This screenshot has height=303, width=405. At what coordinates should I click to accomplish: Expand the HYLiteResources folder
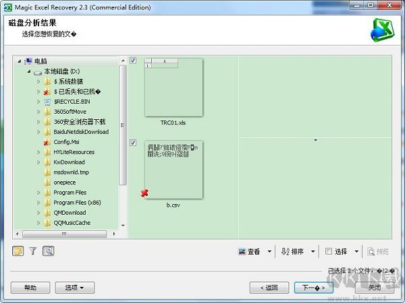click(x=38, y=152)
